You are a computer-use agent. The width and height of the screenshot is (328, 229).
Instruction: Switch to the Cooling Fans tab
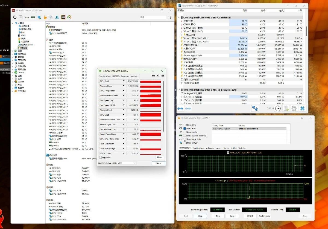coord(198,148)
